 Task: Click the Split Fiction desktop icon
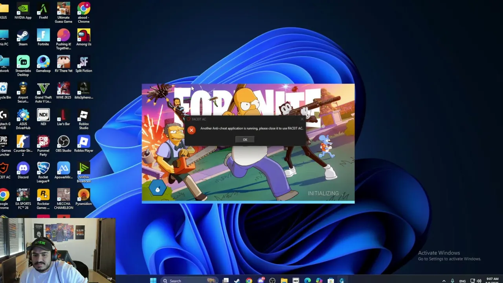pyautogui.click(x=83, y=64)
